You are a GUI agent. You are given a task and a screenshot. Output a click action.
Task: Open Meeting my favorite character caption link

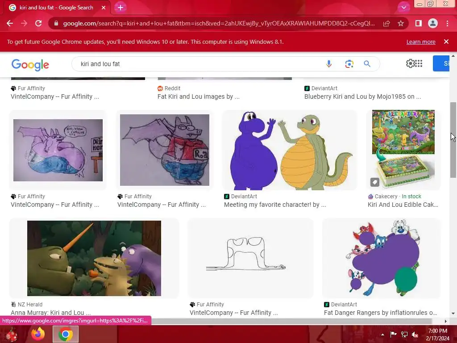click(275, 205)
